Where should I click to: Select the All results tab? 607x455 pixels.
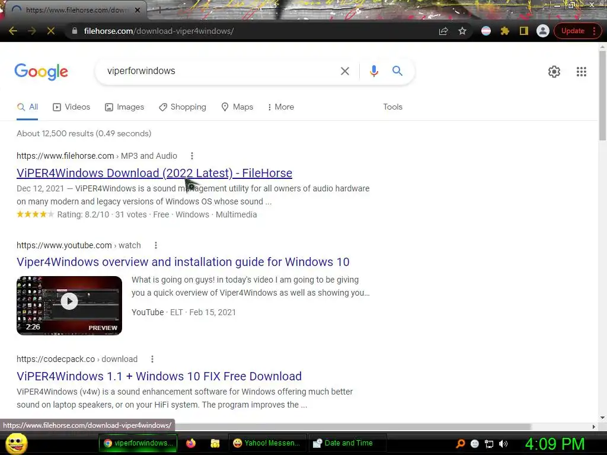click(27, 107)
